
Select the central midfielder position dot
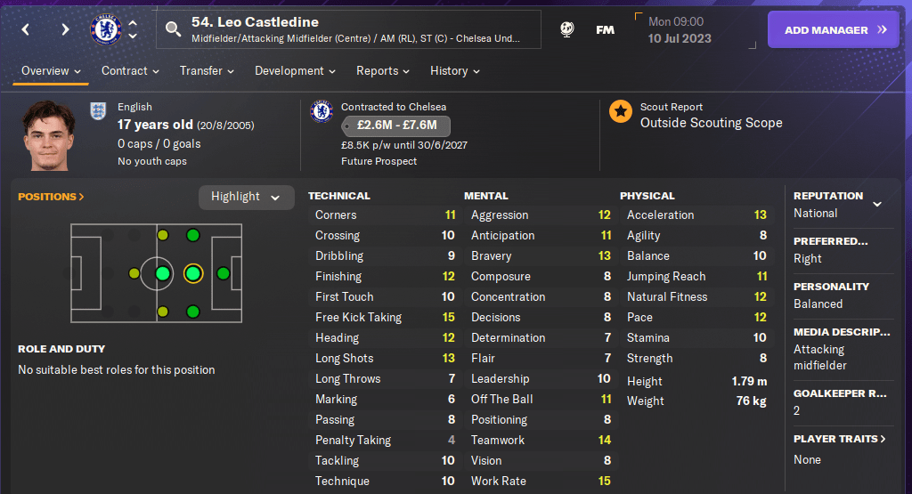[x=163, y=273]
